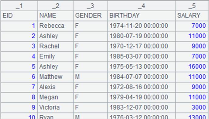Image resolution: width=209 pixels, height=119 pixels.
Task: Click the BIRTHDAY header cell
Action: tap(142, 16)
